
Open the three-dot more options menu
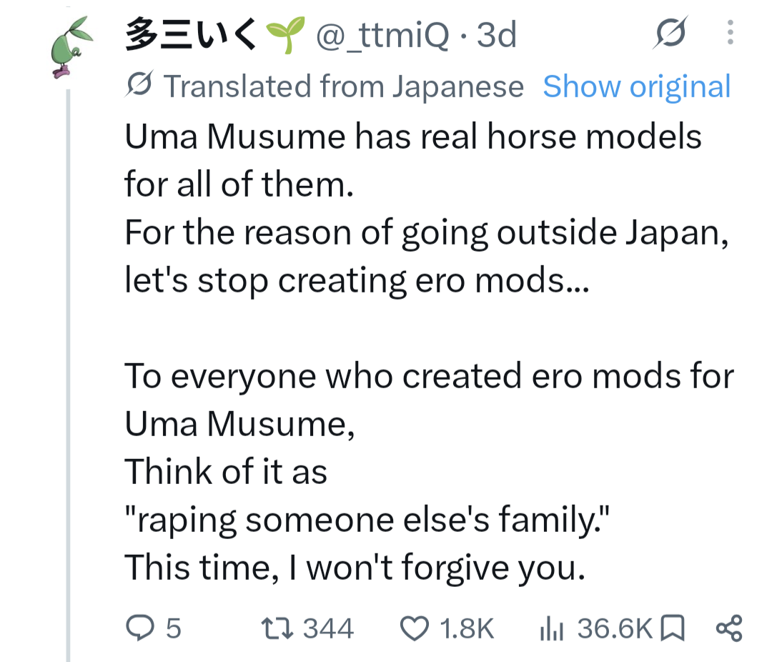pos(730,32)
